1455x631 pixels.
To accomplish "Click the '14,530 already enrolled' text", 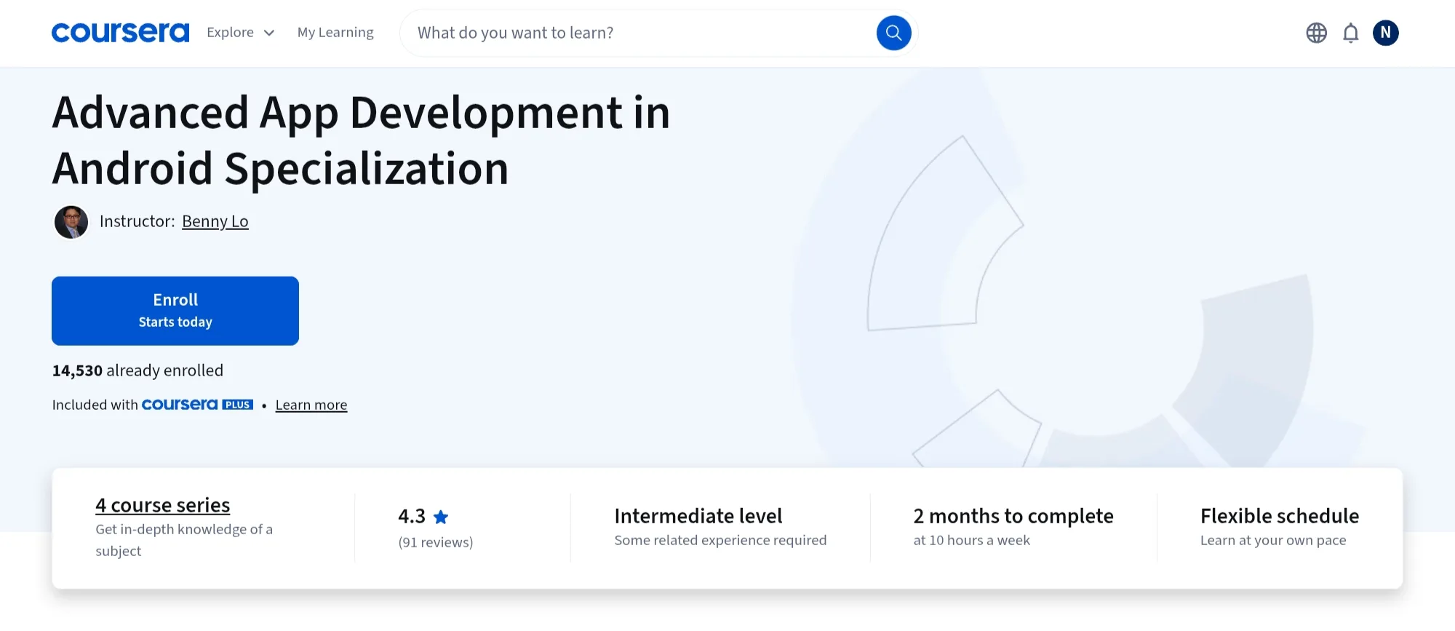I will pyautogui.click(x=137, y=370).
